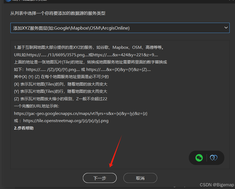This screenshot has height=189, width=235.
Task: Click the line starting 如下：https
Action: point(82,70)
